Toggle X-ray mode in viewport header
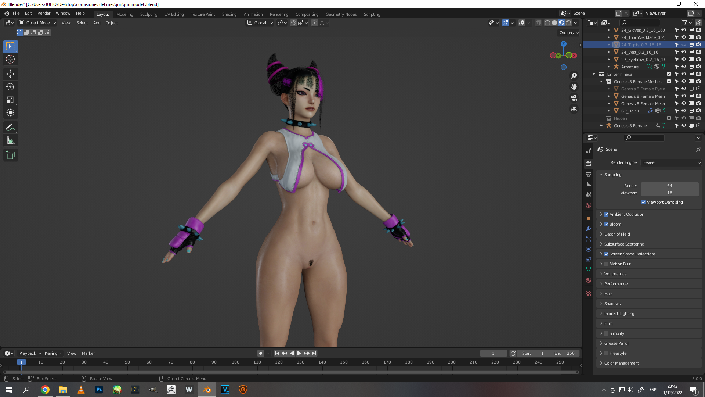The height and width of the screenshot is (397, 705). click(538, 23)
